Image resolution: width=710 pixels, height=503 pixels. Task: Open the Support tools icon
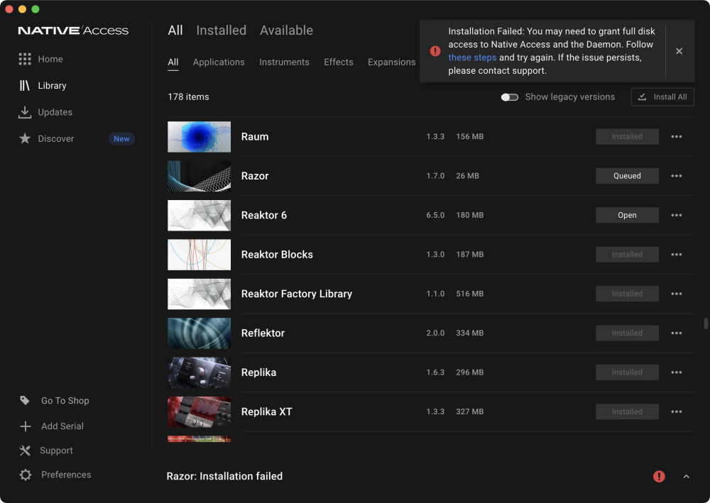[x=25, y=451]
